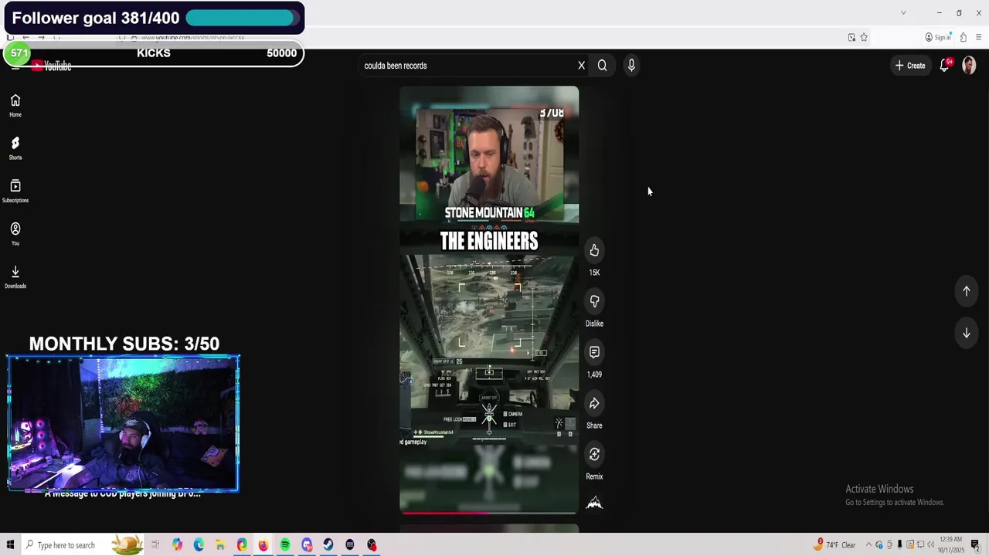The width and height of the screenshot is (989, 556).
Task: Go to the previous Short with up arrow
Action: pyautogui.click(x=966, y=291)
